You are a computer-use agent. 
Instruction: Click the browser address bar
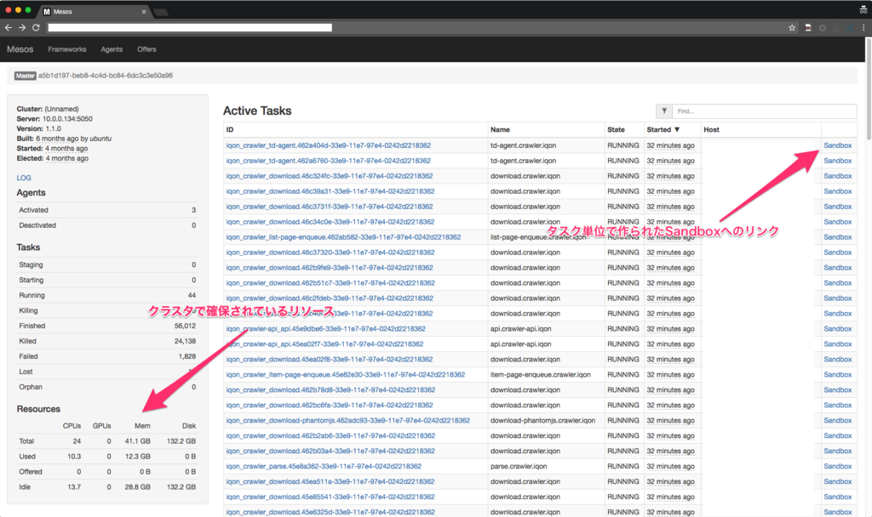[x=190, y=27]
